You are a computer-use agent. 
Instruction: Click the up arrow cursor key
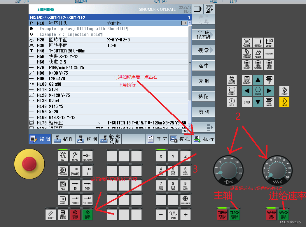[258, 80]
